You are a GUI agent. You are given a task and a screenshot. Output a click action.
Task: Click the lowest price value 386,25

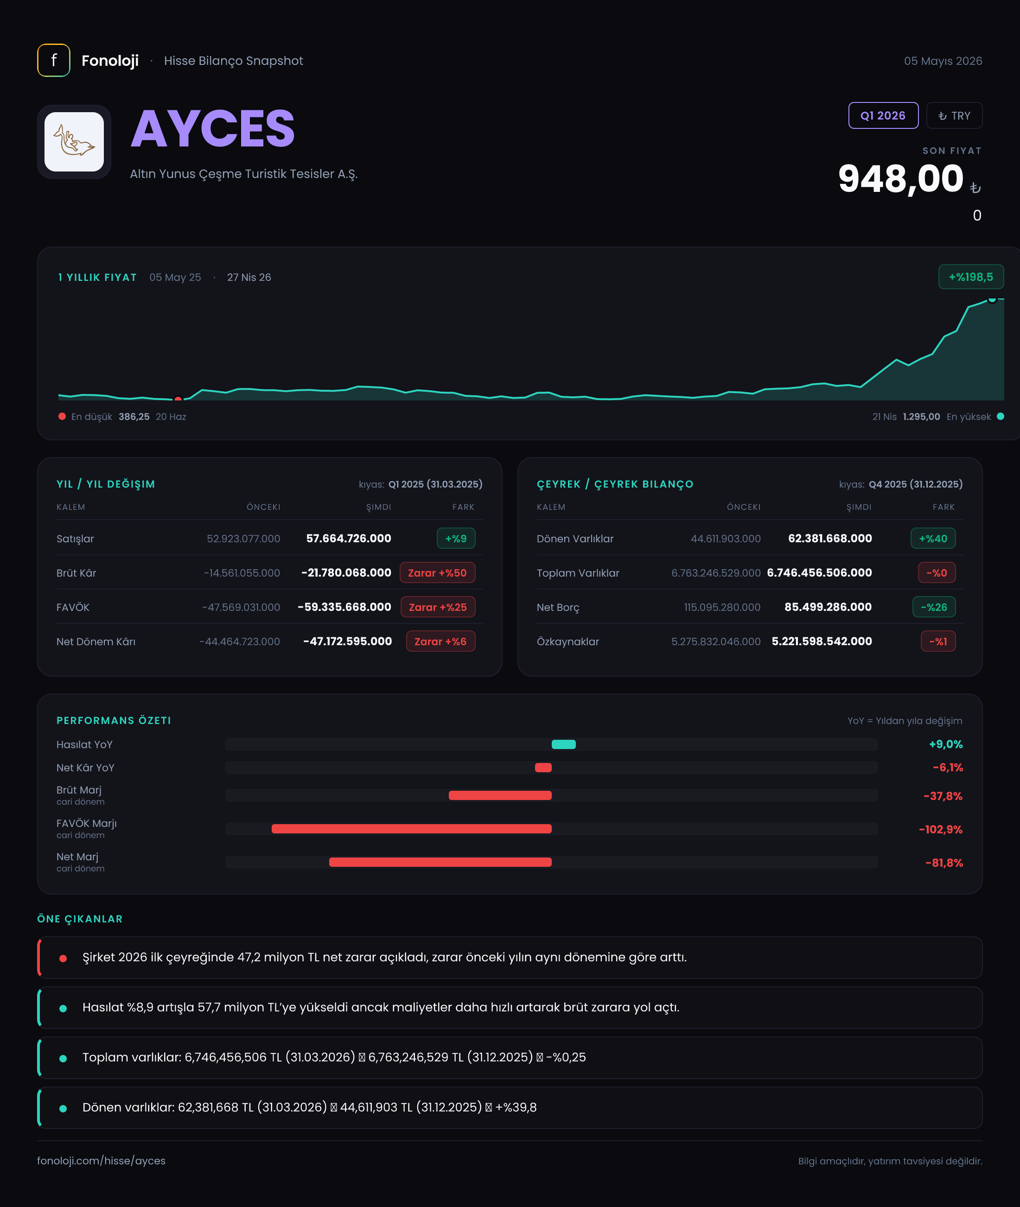134,417
